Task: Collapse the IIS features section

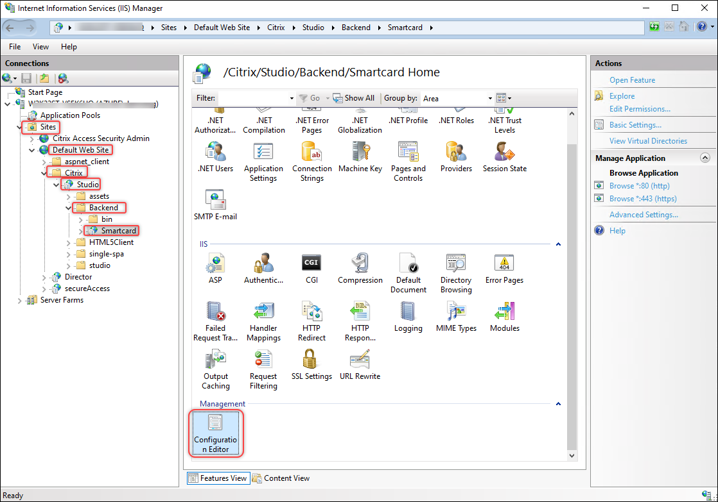Action: [x=557, y=244]
